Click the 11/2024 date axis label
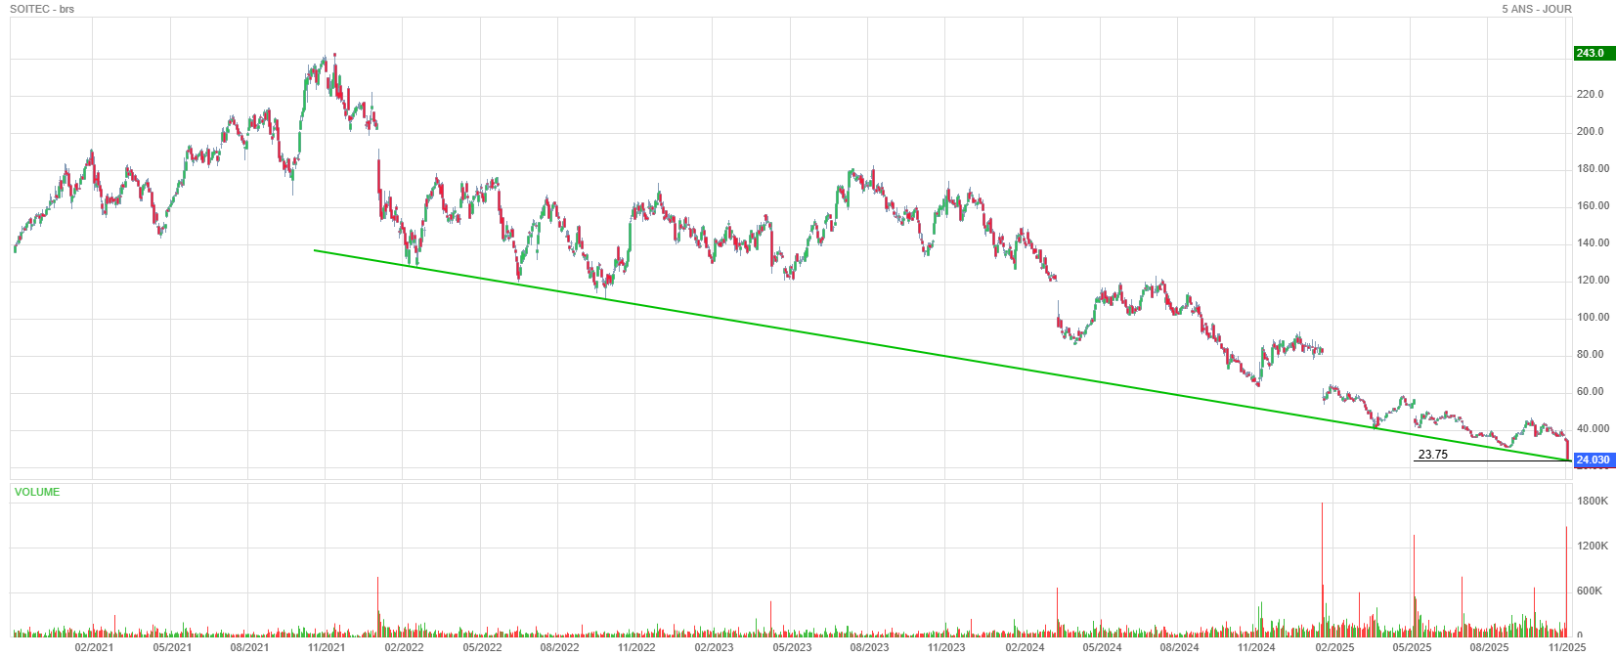The image size is (1616, 657). pyautogui.click(x=1256, y=647)
